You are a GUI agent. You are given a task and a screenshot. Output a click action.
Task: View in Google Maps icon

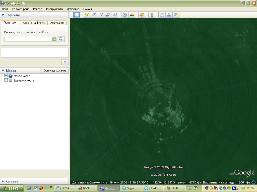[176, 15]
